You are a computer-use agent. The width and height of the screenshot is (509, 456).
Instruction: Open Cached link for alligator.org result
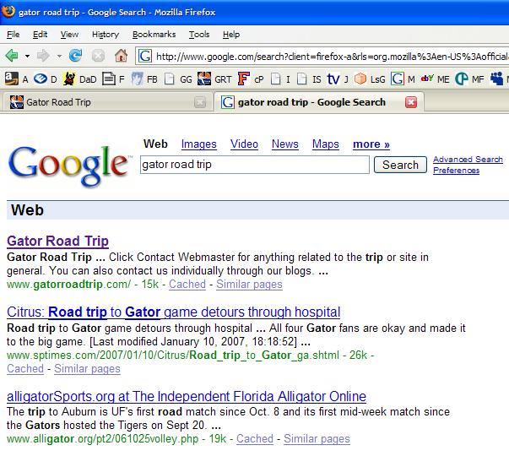(255, 439)
